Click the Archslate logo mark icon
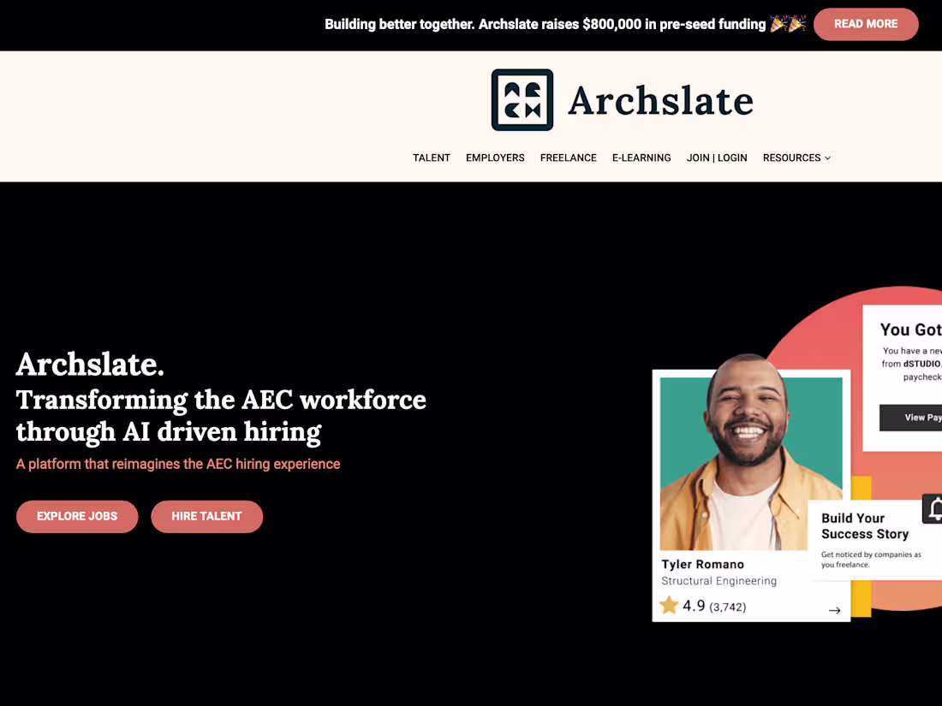The width and height of the screenshot is (942, 706). tap(522, 99)
